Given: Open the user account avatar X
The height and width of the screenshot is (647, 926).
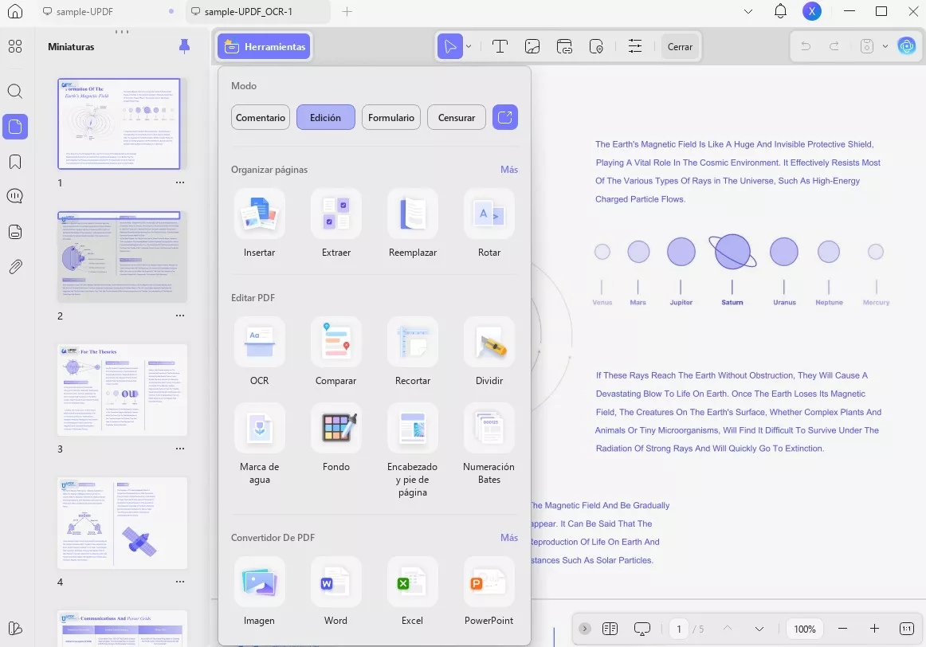Looking at the screenshot, I should point(812,11).
